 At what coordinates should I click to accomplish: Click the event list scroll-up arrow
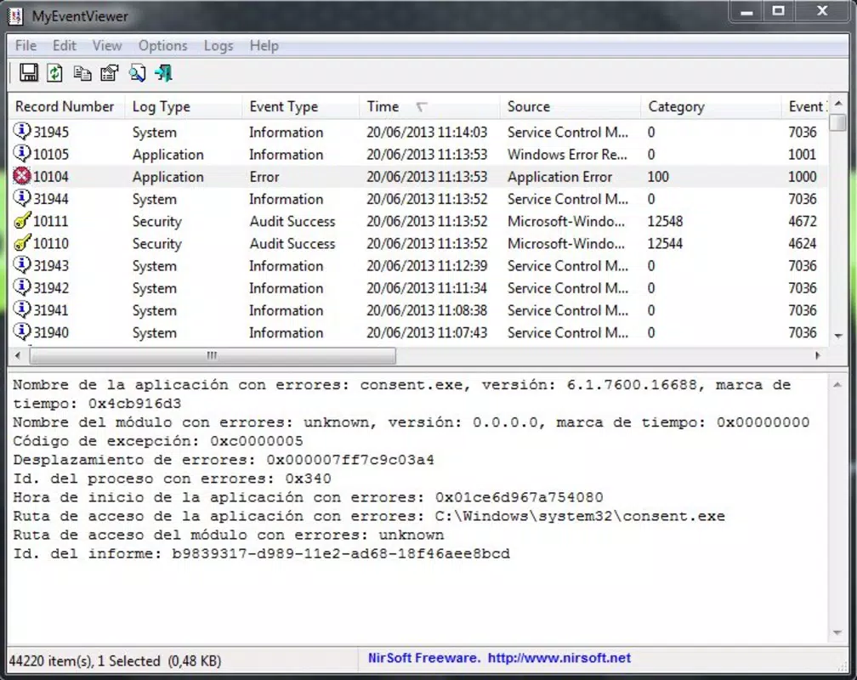click(838, 103)
